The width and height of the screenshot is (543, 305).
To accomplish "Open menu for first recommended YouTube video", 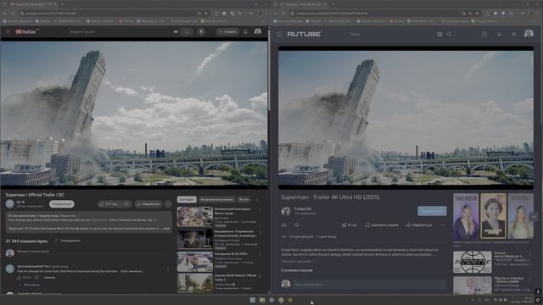I will 260,210.
